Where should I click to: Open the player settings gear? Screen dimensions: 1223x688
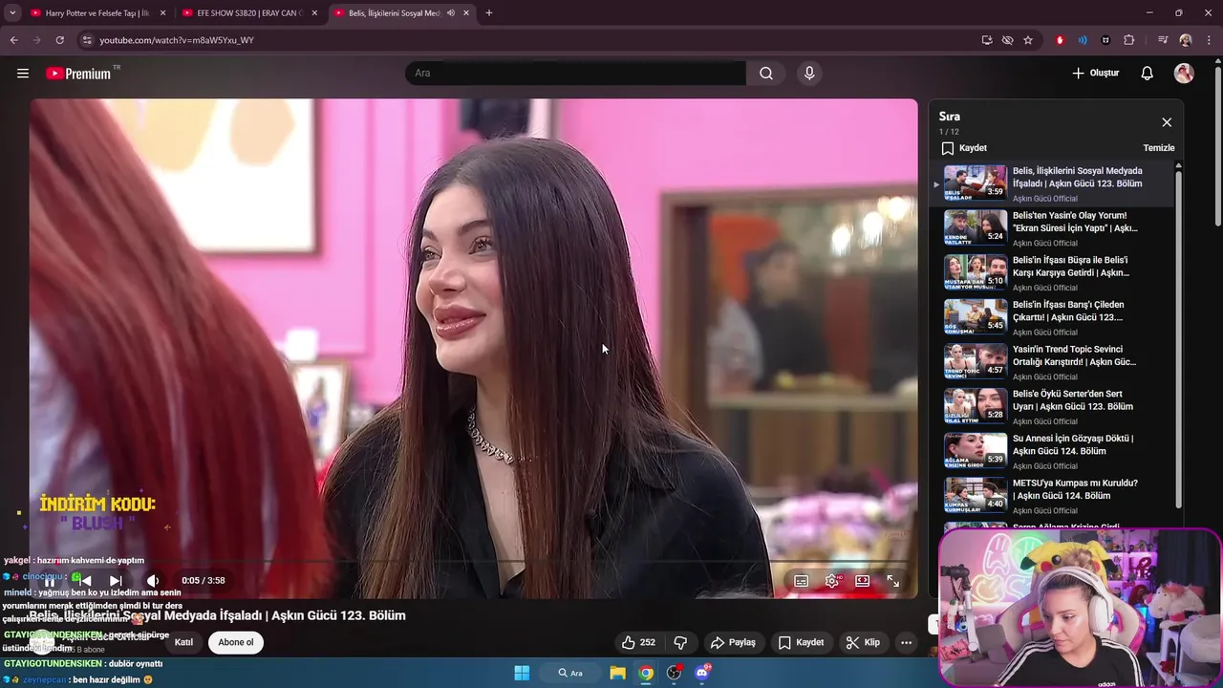pos(832,581)
